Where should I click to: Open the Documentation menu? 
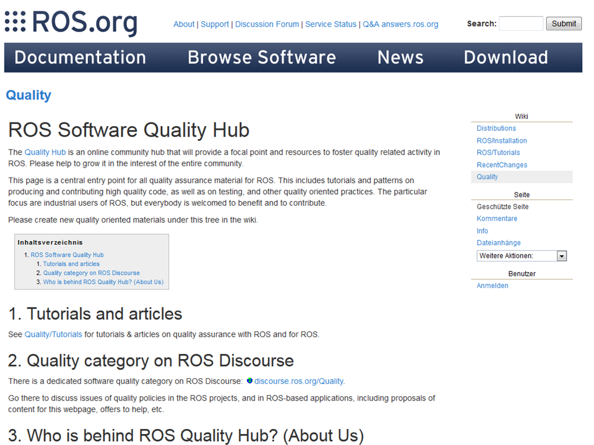pyautogui.click(x=80, y=57)
